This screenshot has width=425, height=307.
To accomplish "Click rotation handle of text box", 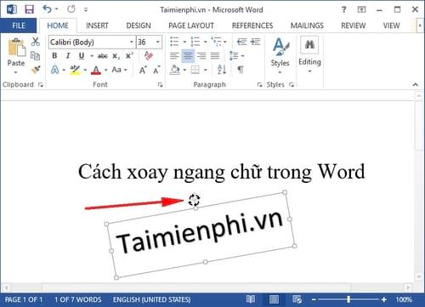I will point(194,200).
